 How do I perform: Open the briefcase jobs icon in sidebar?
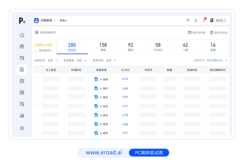[22, 46]
